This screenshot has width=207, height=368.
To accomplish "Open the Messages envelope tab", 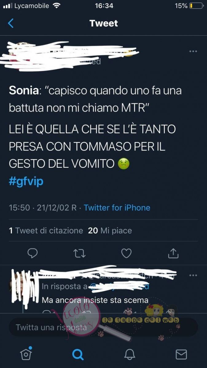I will pyautogui.click(x=181, y=355).
